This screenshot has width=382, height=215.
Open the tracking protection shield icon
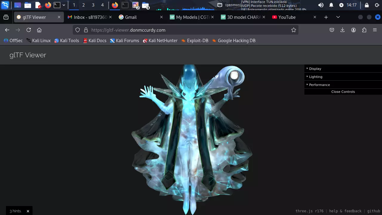(x=78, y=30)
